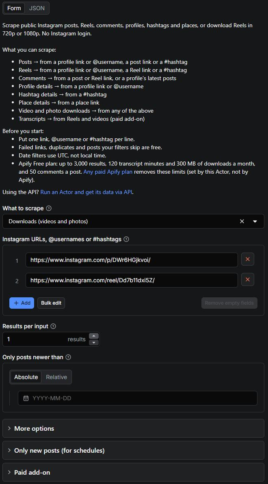
Task: Expand the More options section
Action: (x=133, y=428)
